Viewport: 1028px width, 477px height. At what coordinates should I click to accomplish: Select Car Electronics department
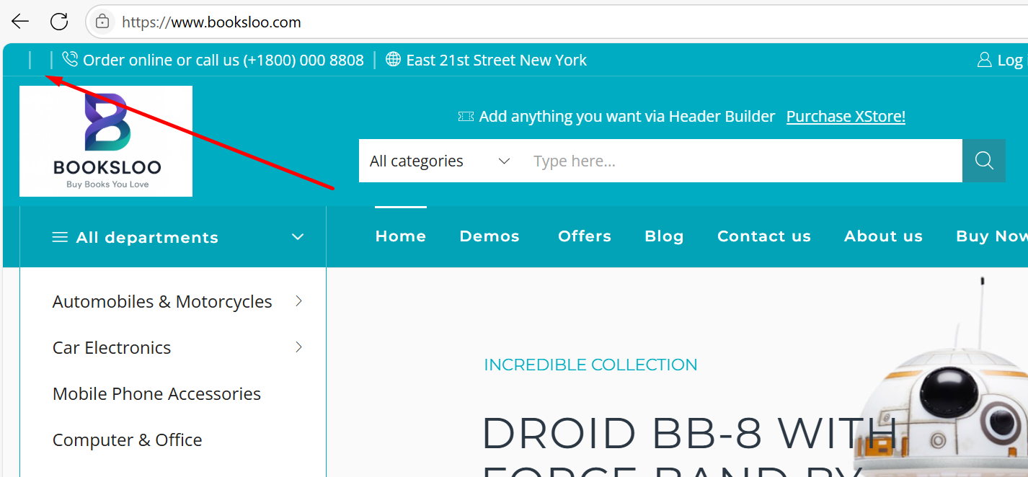112,347
